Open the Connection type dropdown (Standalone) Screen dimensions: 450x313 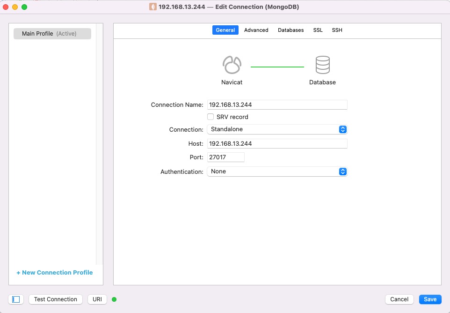pyautogui.click(x=277, y=129)
